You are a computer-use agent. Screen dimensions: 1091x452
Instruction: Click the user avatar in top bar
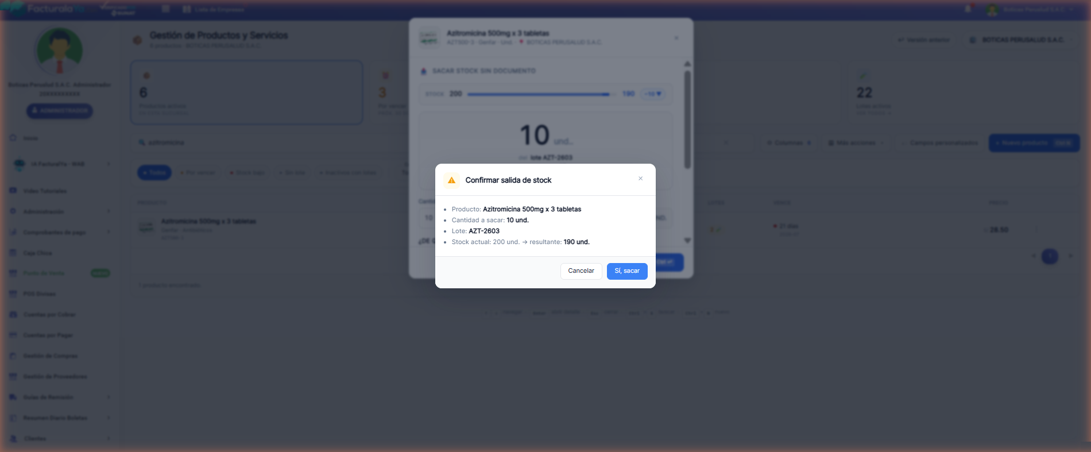[992, 10]
